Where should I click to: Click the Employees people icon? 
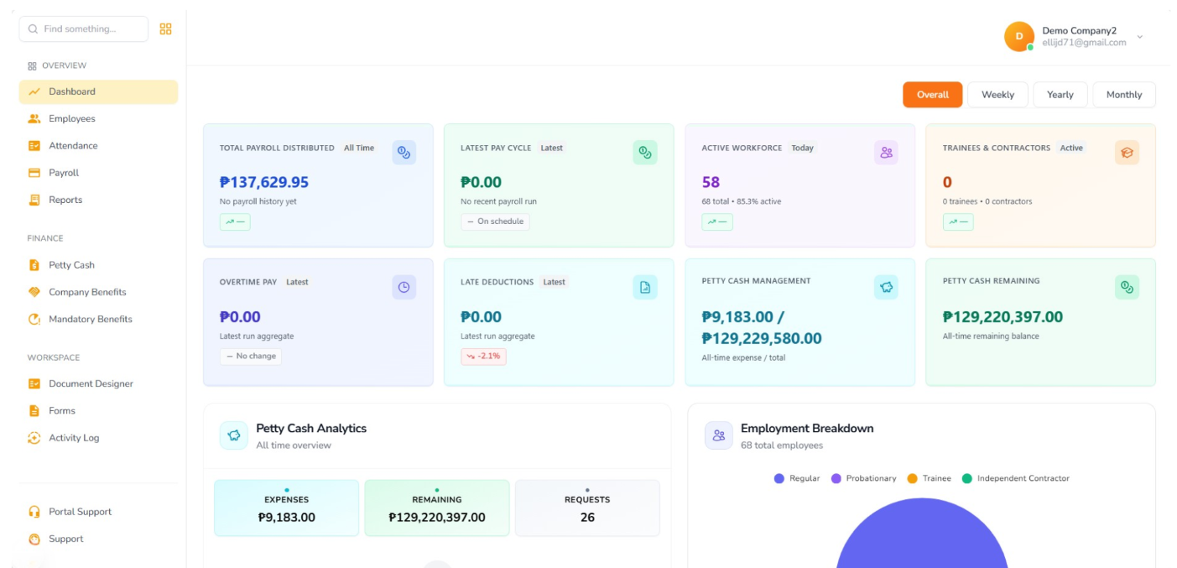[x=34, y=118]
